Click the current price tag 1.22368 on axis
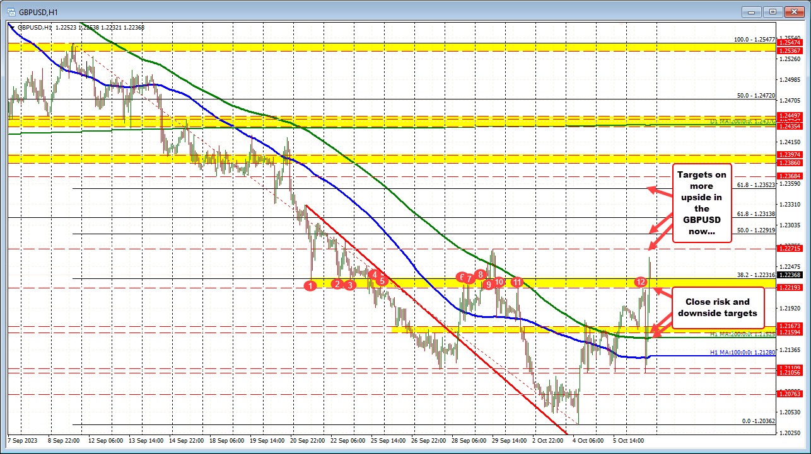This screenshot has height=454, width=811. 791,275
